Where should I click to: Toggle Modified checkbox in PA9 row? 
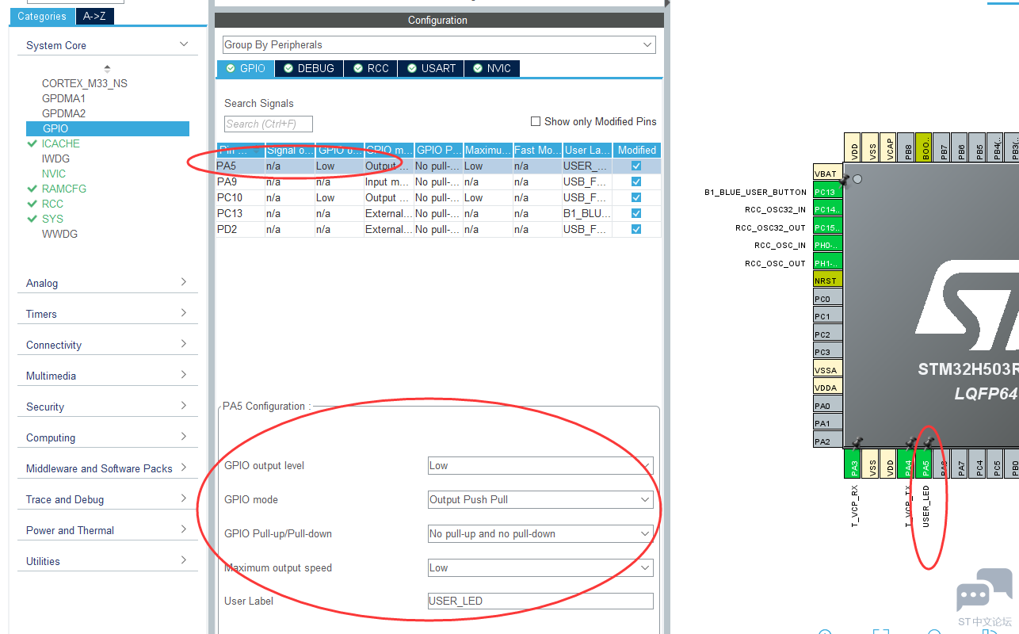636,182
